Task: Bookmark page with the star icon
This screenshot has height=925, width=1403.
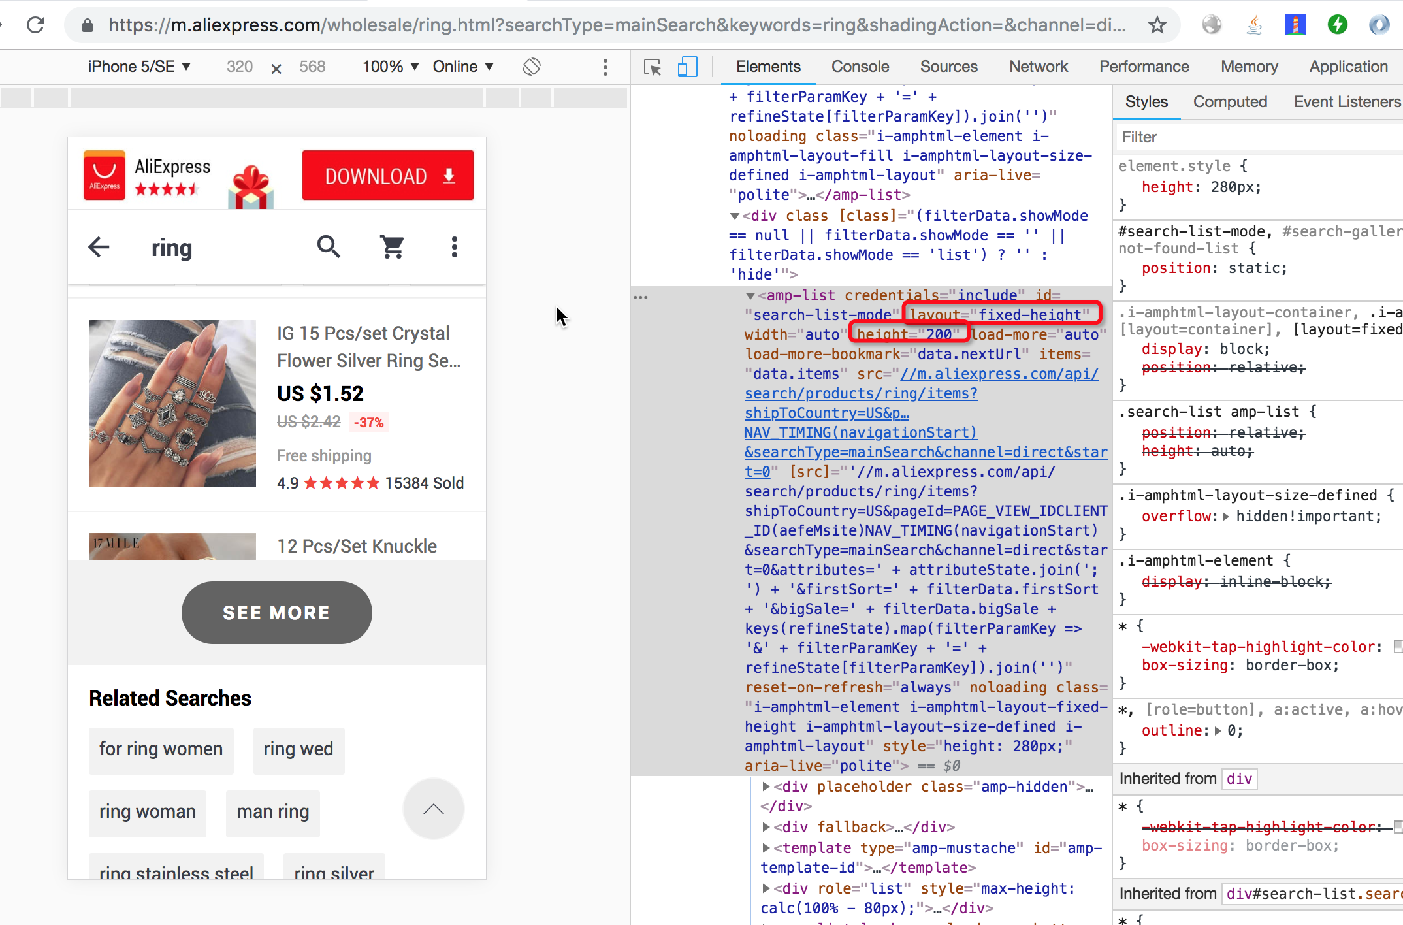Action: coord(1157,25)
